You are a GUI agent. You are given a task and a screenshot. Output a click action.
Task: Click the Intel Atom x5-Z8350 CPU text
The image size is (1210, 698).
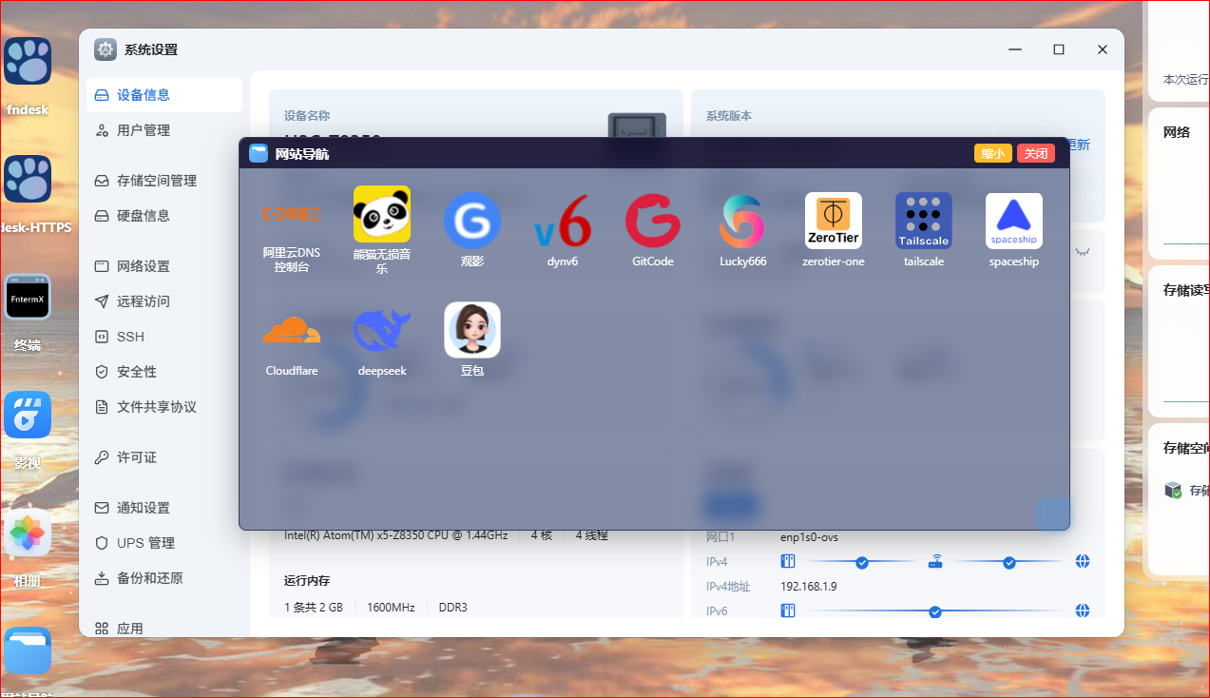[x=396, y=535]
